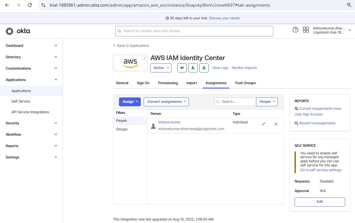The image size is (355, 223).
Task: Open the help question mark icon
Action: pos(296,30)
